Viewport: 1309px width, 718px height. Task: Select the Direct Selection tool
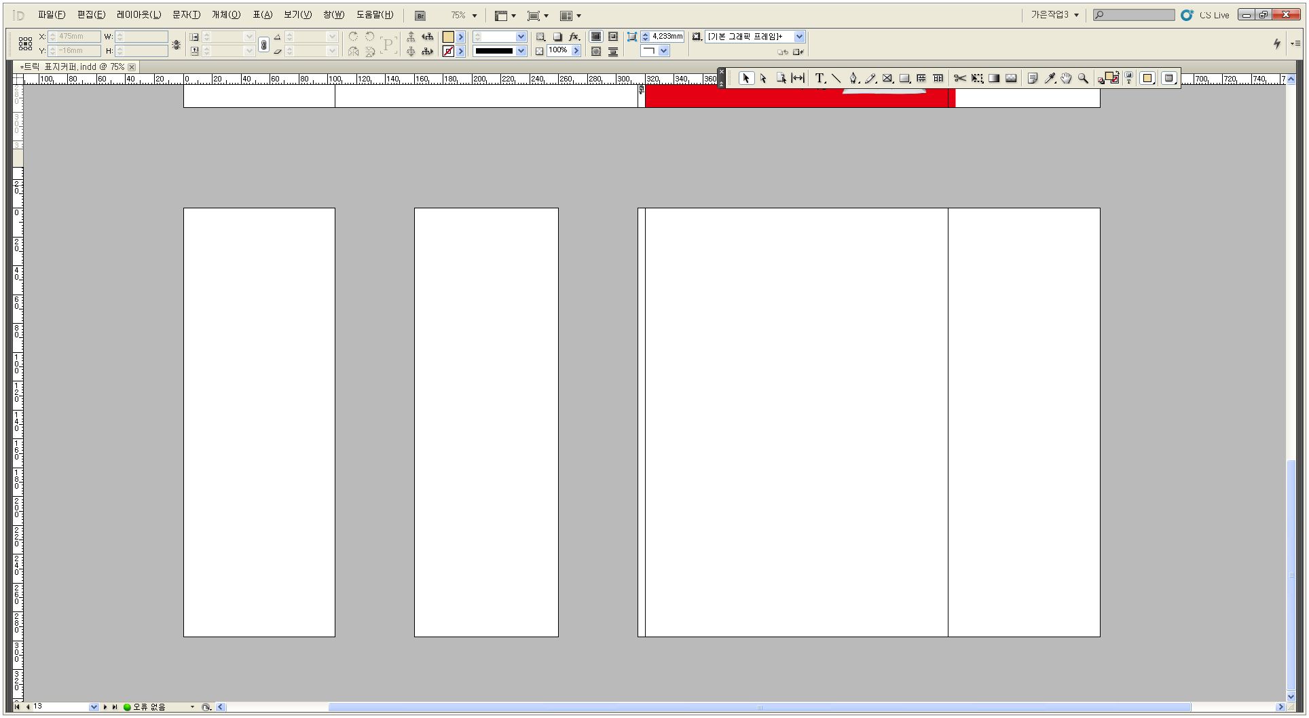click(763, 79)
